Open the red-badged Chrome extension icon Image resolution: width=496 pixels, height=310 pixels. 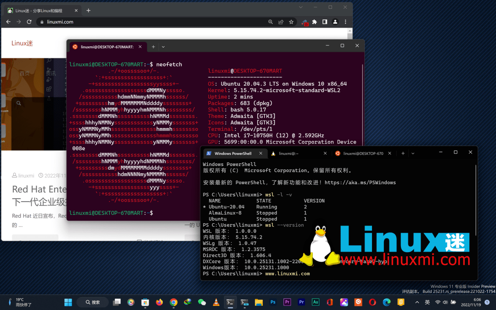click(304, 22)
